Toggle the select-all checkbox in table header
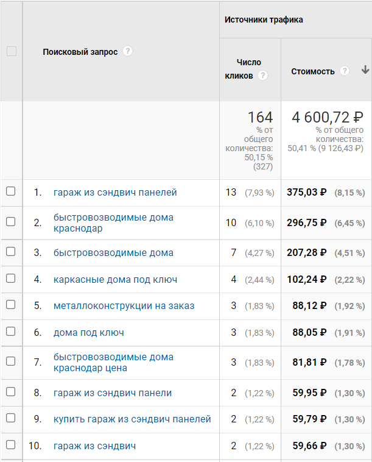This screenshot has height=462, width=372. click(x=12, y=51)
